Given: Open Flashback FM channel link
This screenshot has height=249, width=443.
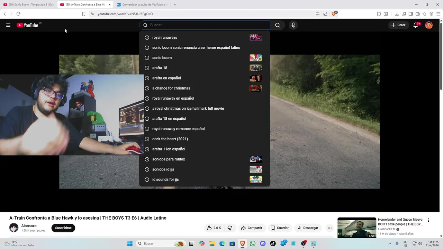Looking at the screenshot, I should pyautogui.click(x=387, y=229).
